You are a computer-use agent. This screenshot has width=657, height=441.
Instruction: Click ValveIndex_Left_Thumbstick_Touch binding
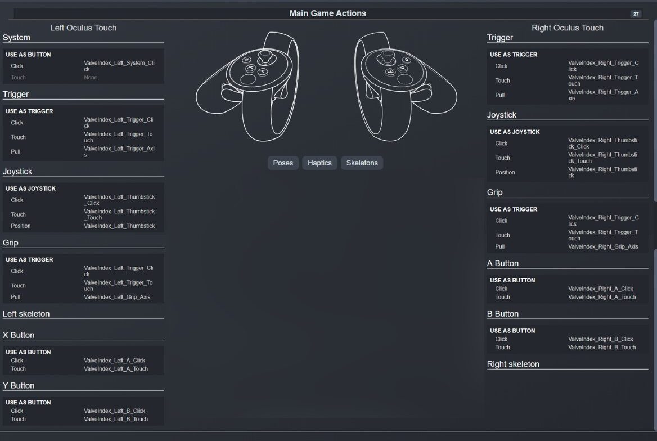119,214
